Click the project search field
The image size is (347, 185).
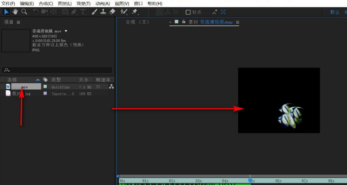(x=57, y=70)
